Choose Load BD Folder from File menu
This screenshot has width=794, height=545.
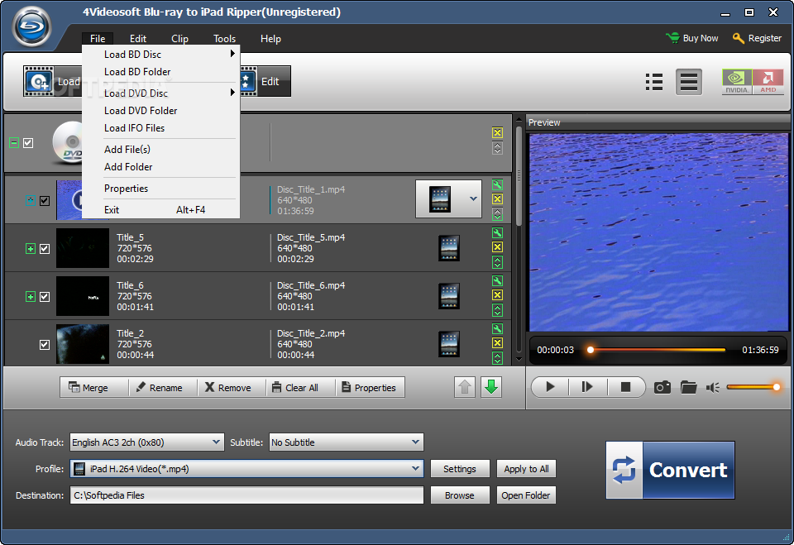[161, 72]
